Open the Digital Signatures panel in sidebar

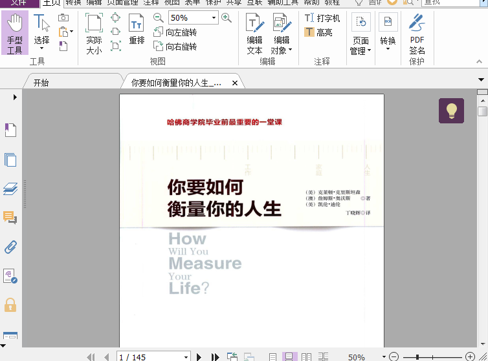[x=10, y=276]
